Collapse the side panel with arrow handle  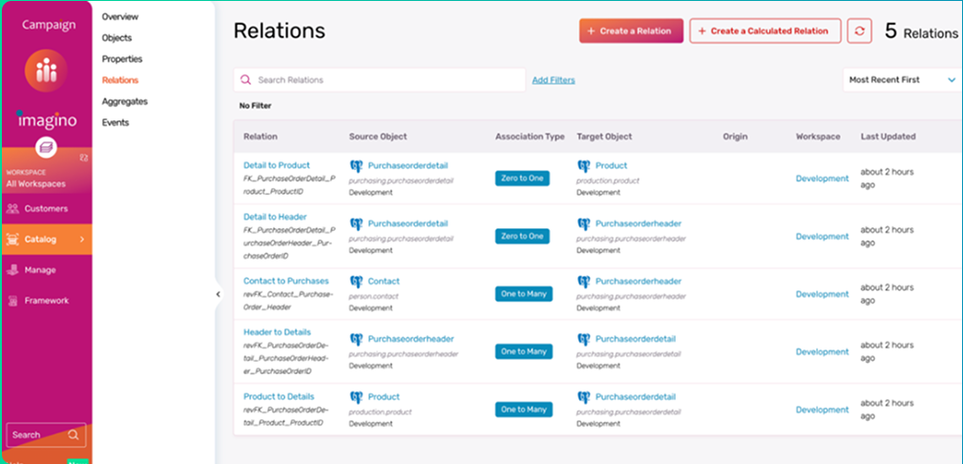(x=218, y=294)
